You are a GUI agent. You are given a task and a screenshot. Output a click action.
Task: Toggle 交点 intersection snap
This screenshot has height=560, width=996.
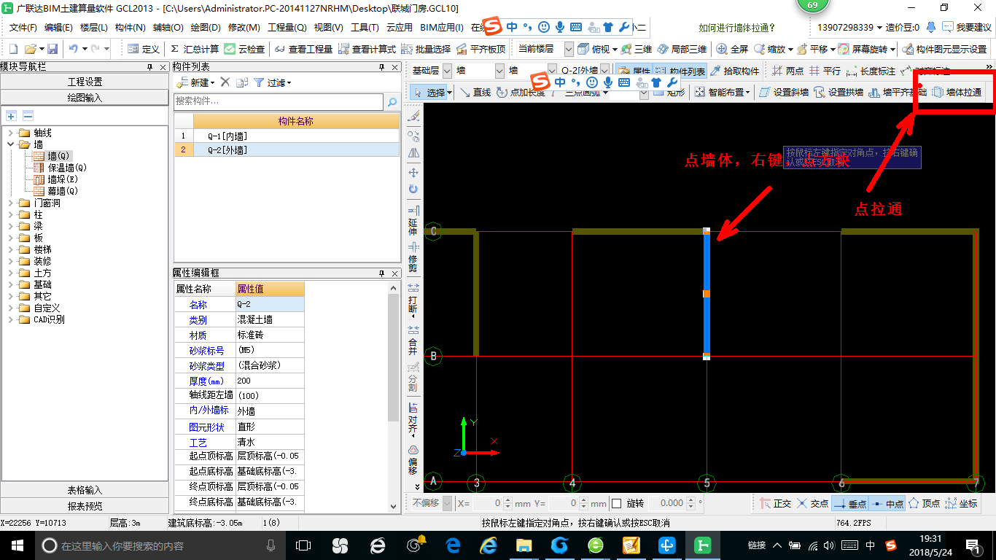tap(813, 503)
